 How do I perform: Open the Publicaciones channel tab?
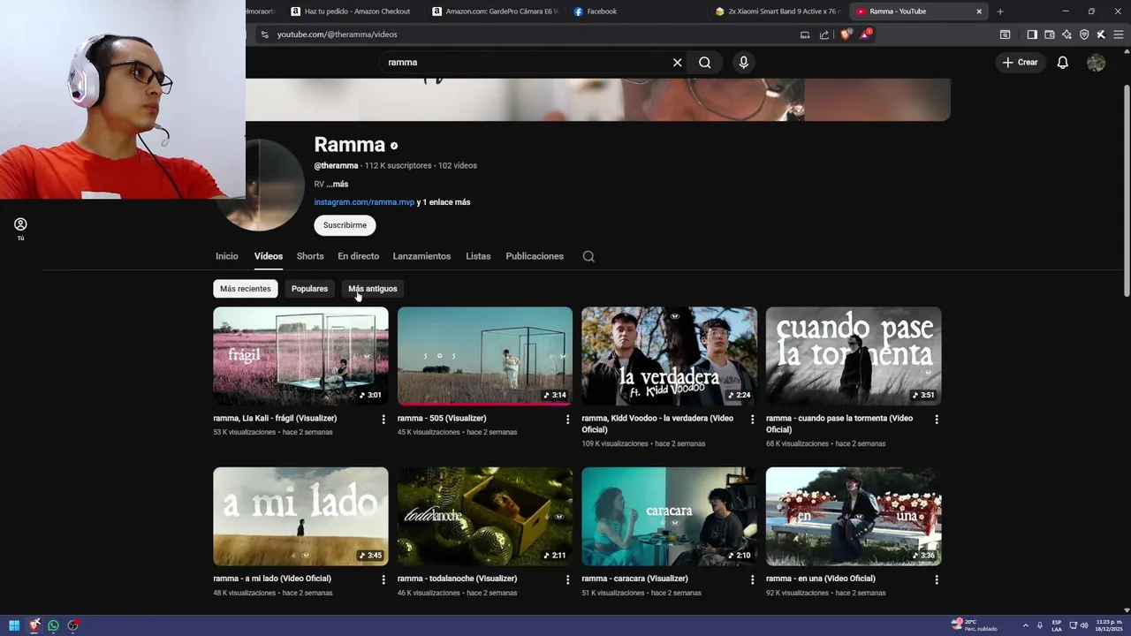pyautogui.click(x=535, y=256)
